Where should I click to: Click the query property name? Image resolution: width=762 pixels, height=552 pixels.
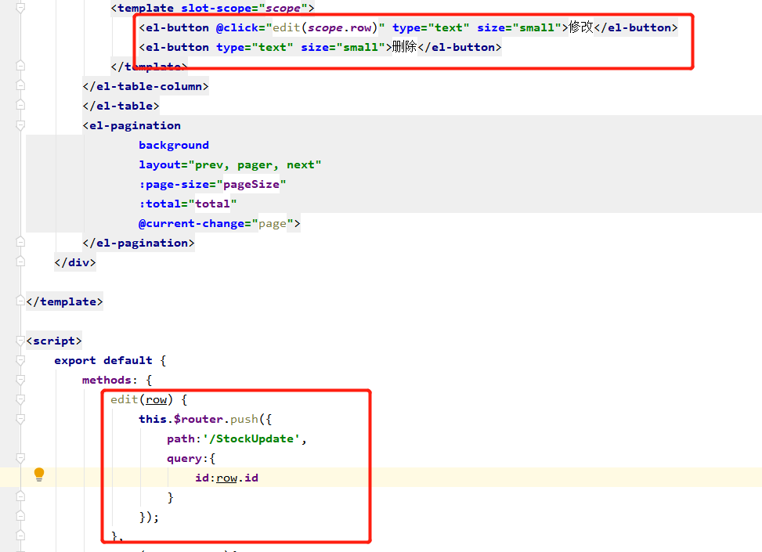point(184,459)
